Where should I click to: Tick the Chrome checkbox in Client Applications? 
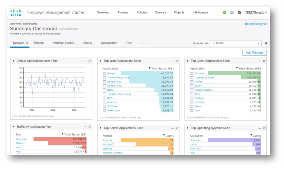[192, 73]
